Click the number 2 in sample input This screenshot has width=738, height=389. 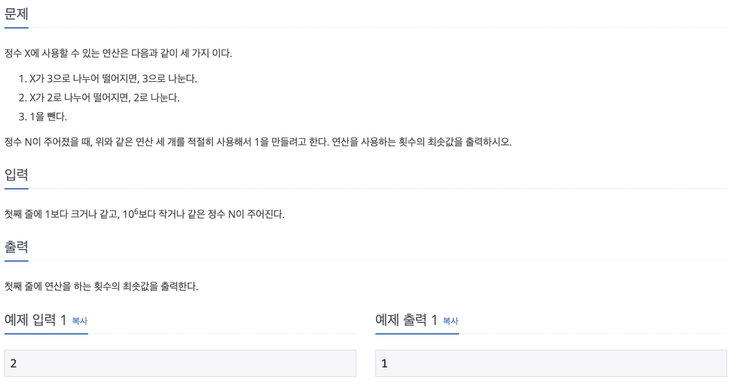(x=14, y=363)
